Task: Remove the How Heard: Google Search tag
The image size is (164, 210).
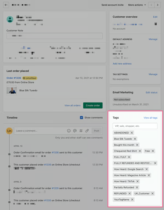Action: [x=146, y=169]
